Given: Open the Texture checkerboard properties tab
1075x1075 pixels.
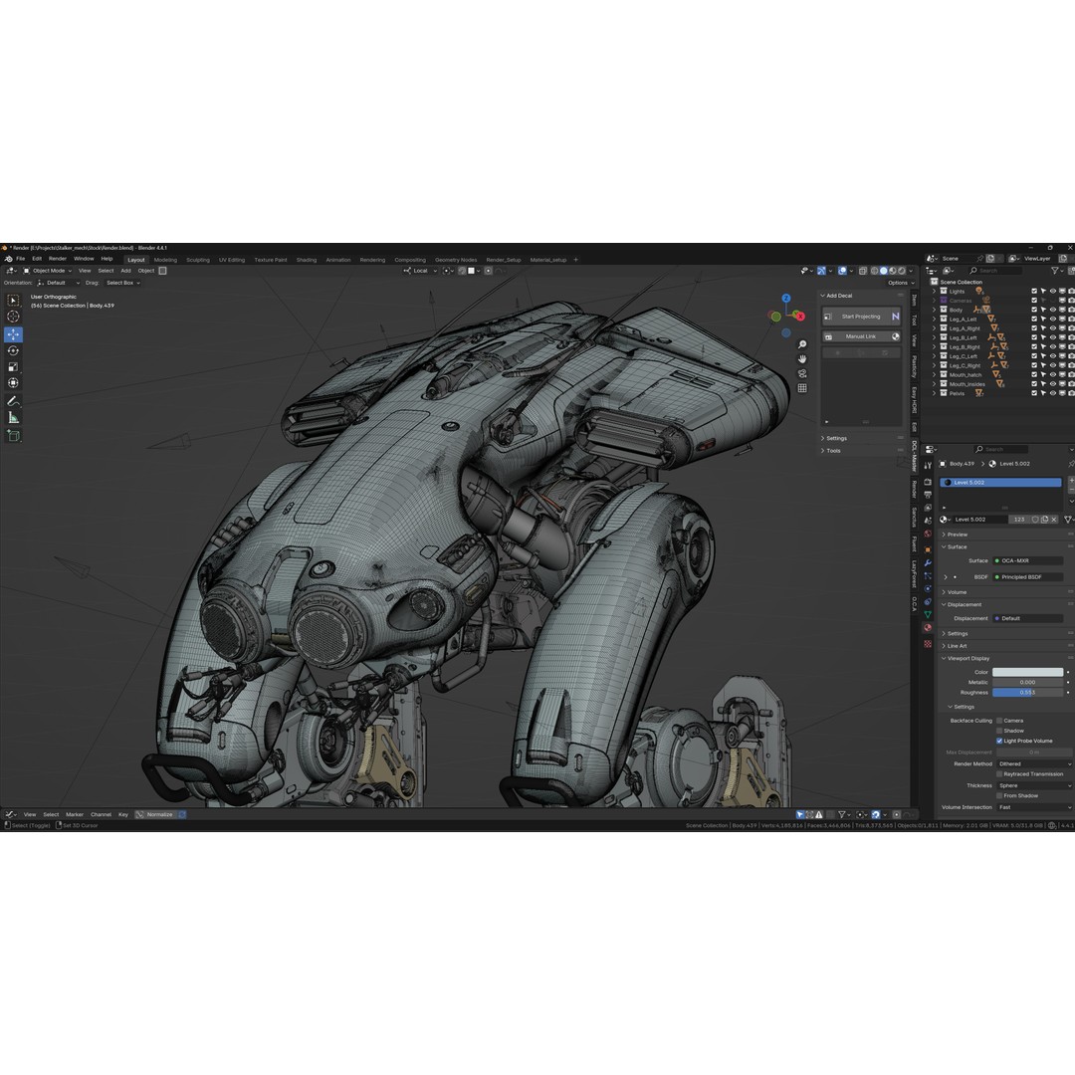Looking at the screenshot, I should pyautogui.click(x=928, y=644).
